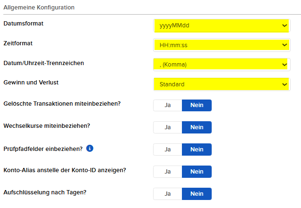Select Nein for Wechselkurse miteinbeziehen

(x=197, y=127)
